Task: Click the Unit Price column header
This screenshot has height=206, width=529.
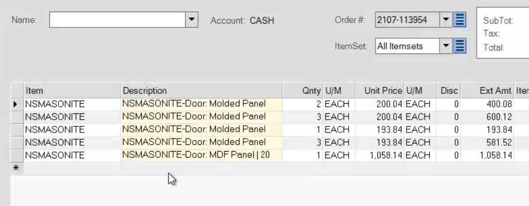Action: click(380, 90)
